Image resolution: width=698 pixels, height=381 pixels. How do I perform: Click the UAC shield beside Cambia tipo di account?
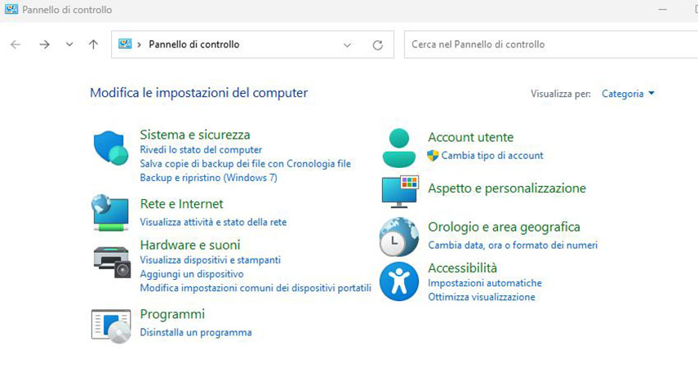pos(433,155)
